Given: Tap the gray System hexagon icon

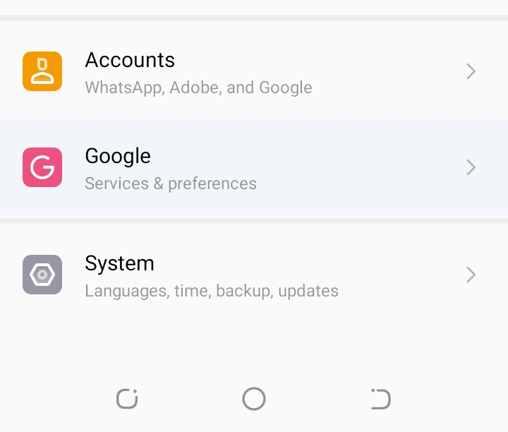Looking at the screenshot, I should [42, 275].
